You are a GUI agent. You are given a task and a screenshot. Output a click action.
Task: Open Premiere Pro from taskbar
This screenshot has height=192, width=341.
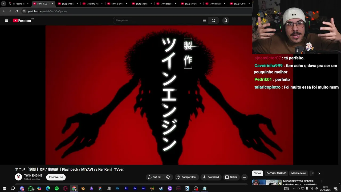click(126, 189)
